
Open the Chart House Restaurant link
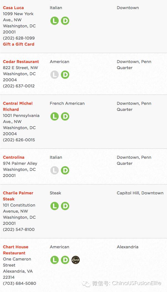pos(16,250)
